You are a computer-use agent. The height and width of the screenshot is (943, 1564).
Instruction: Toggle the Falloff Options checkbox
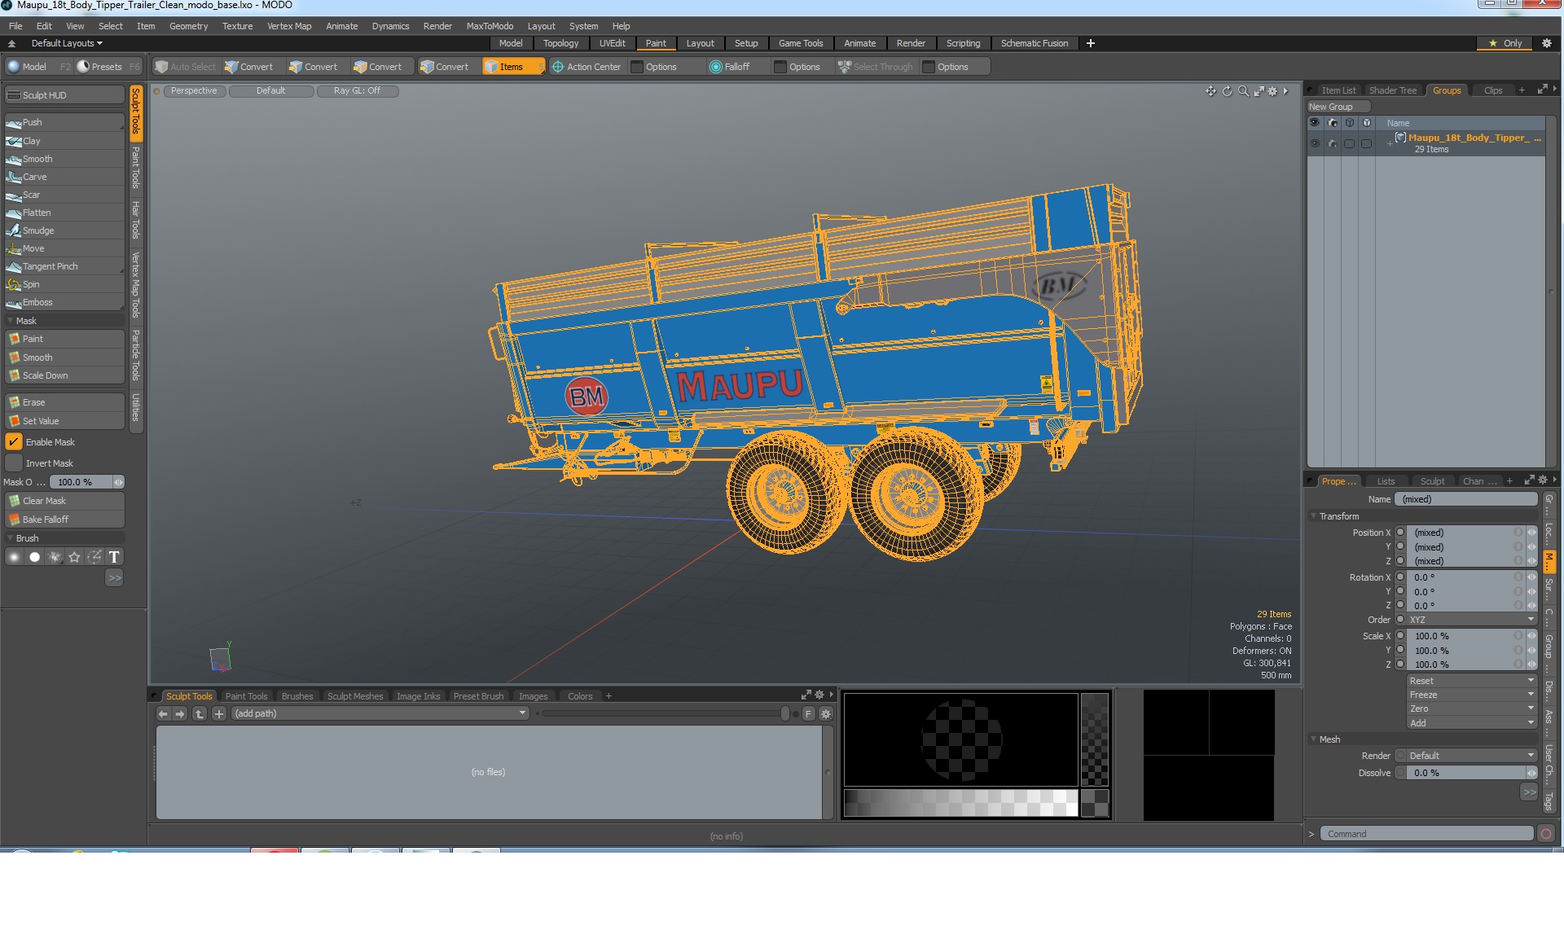780,67
